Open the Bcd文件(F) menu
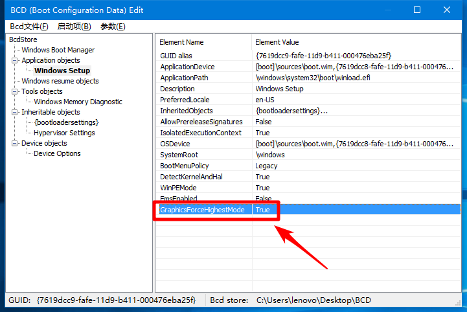Viewport: 467px width, 312px height. [29, 26]
